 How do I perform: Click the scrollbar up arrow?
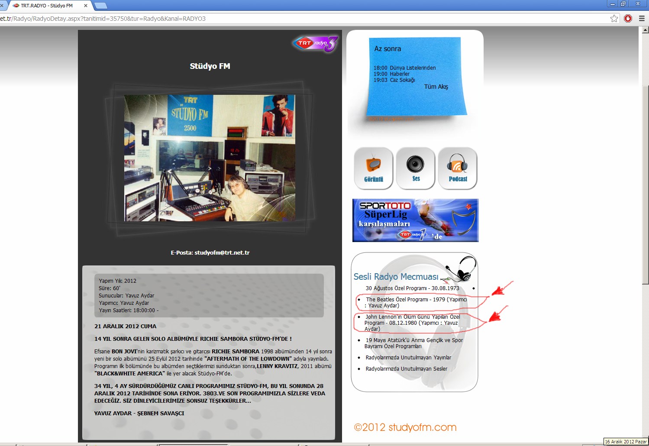pyautogui.click(x=645, y=30)
